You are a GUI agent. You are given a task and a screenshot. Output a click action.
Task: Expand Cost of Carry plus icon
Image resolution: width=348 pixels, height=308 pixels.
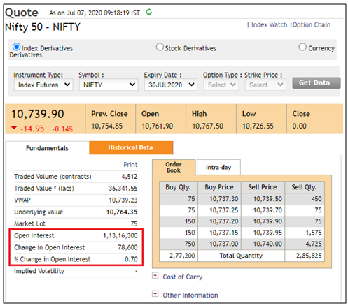155,275
